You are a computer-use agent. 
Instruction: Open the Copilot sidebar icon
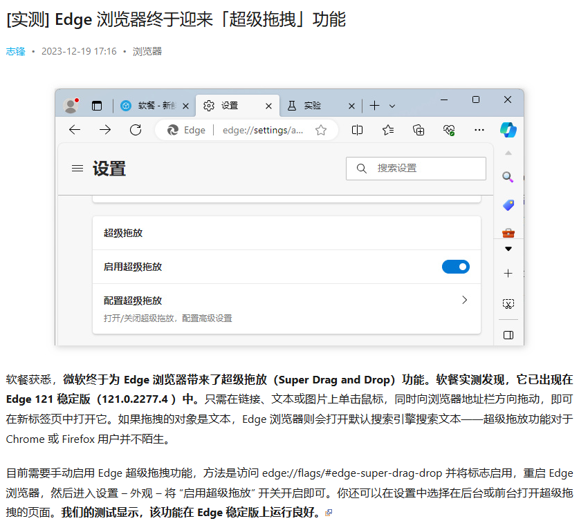508,130
